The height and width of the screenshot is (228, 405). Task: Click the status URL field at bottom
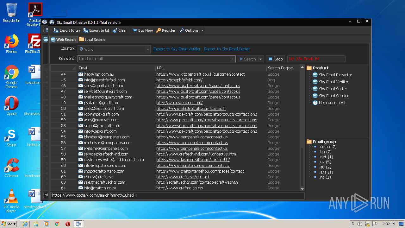coord(177,195)
